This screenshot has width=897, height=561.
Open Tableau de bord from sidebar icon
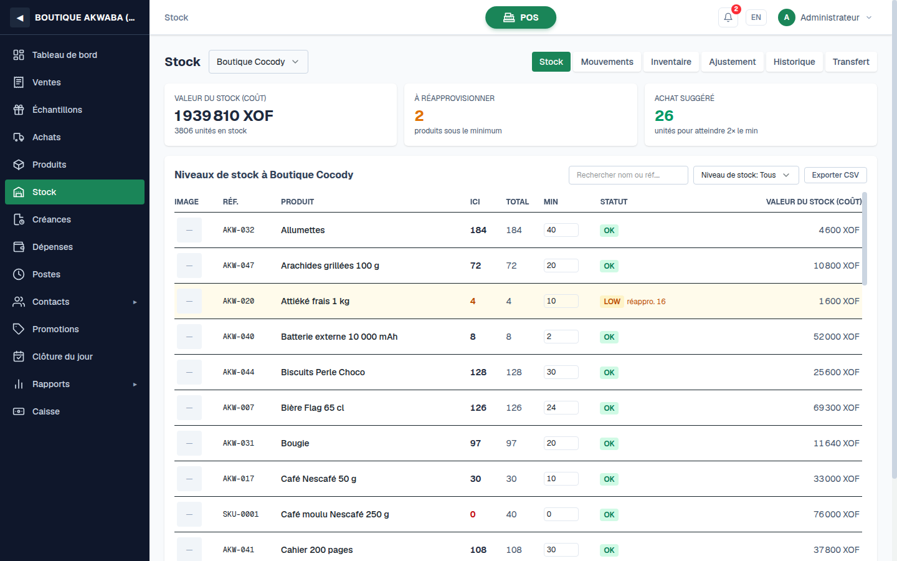tap(19, 55)
